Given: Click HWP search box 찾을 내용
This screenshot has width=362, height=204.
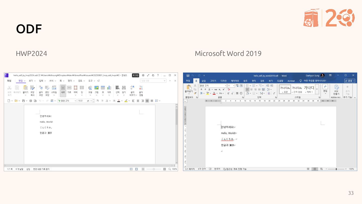Looking at the screenshot, I should pos(153,81).
